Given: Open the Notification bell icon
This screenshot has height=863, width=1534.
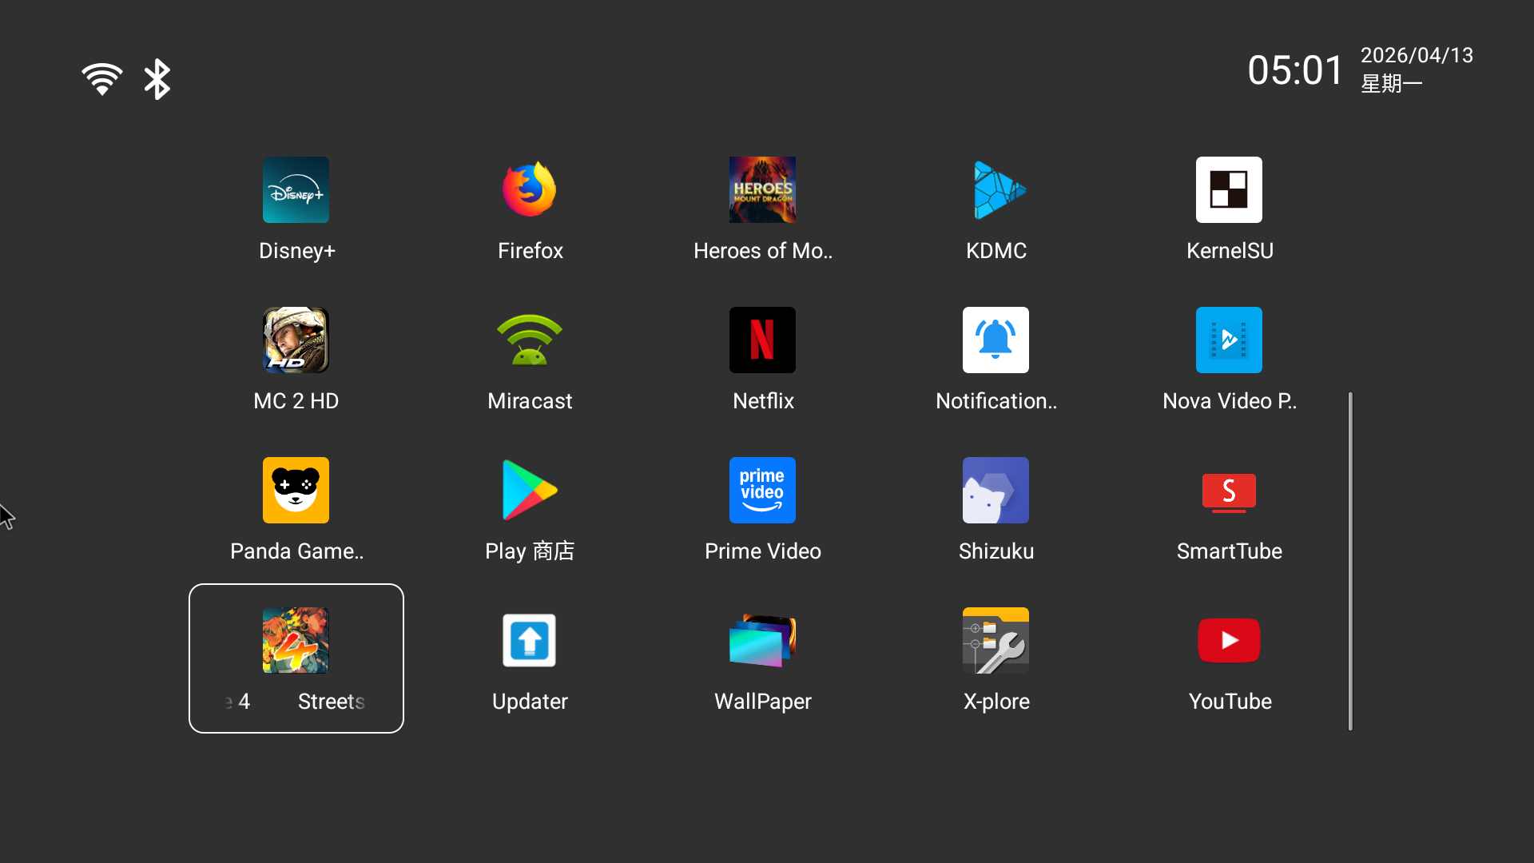Looking at the screenshot, I should click(x=996, y=340).
